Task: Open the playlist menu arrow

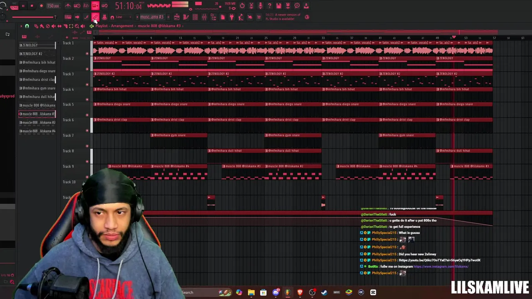Action: (x=21, y=26)
